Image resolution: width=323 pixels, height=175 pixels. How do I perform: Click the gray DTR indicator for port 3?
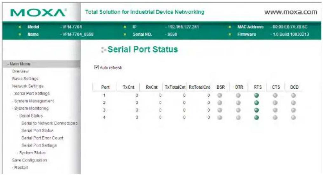coord(238,110)
